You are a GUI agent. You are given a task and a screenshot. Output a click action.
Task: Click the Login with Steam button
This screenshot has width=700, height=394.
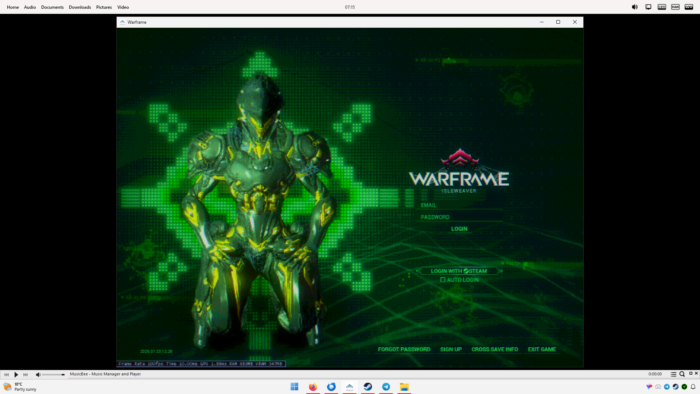tap(459, 271)
